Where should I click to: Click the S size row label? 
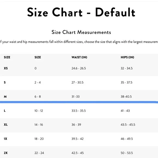(5, 82)
